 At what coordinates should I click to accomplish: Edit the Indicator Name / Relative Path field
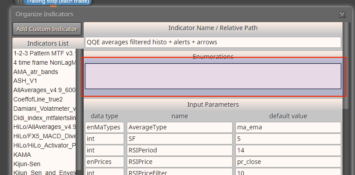point(213,42)
